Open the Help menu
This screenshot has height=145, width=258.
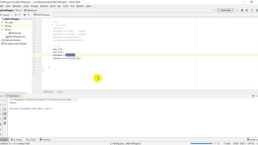pos(89,6)
